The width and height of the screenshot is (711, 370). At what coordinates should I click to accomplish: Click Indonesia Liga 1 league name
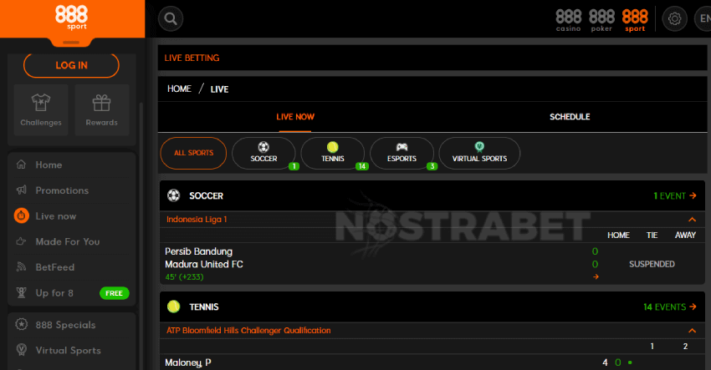click(x=197, y=219)
